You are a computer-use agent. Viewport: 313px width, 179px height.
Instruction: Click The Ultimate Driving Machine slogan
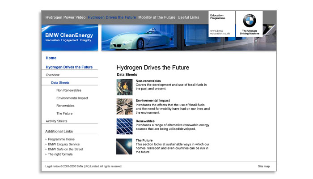point(250,32)
